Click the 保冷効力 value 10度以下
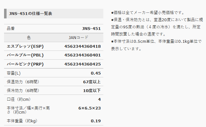 click(92, 90)
